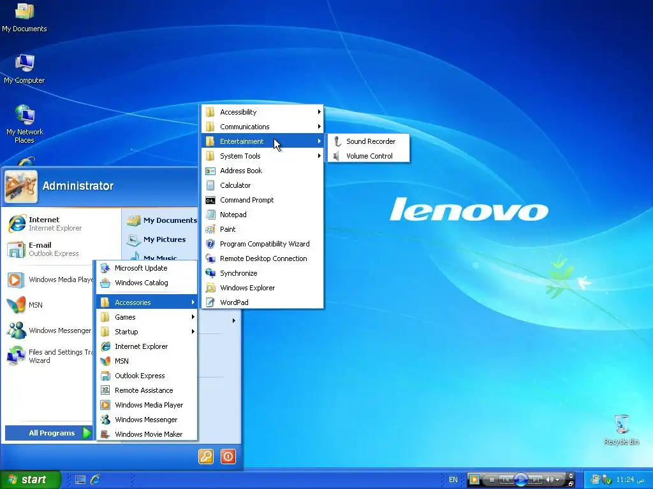The image size is (653, 489).
Task: Open Windows Explorer from Accessories
Action: [262, 288]
